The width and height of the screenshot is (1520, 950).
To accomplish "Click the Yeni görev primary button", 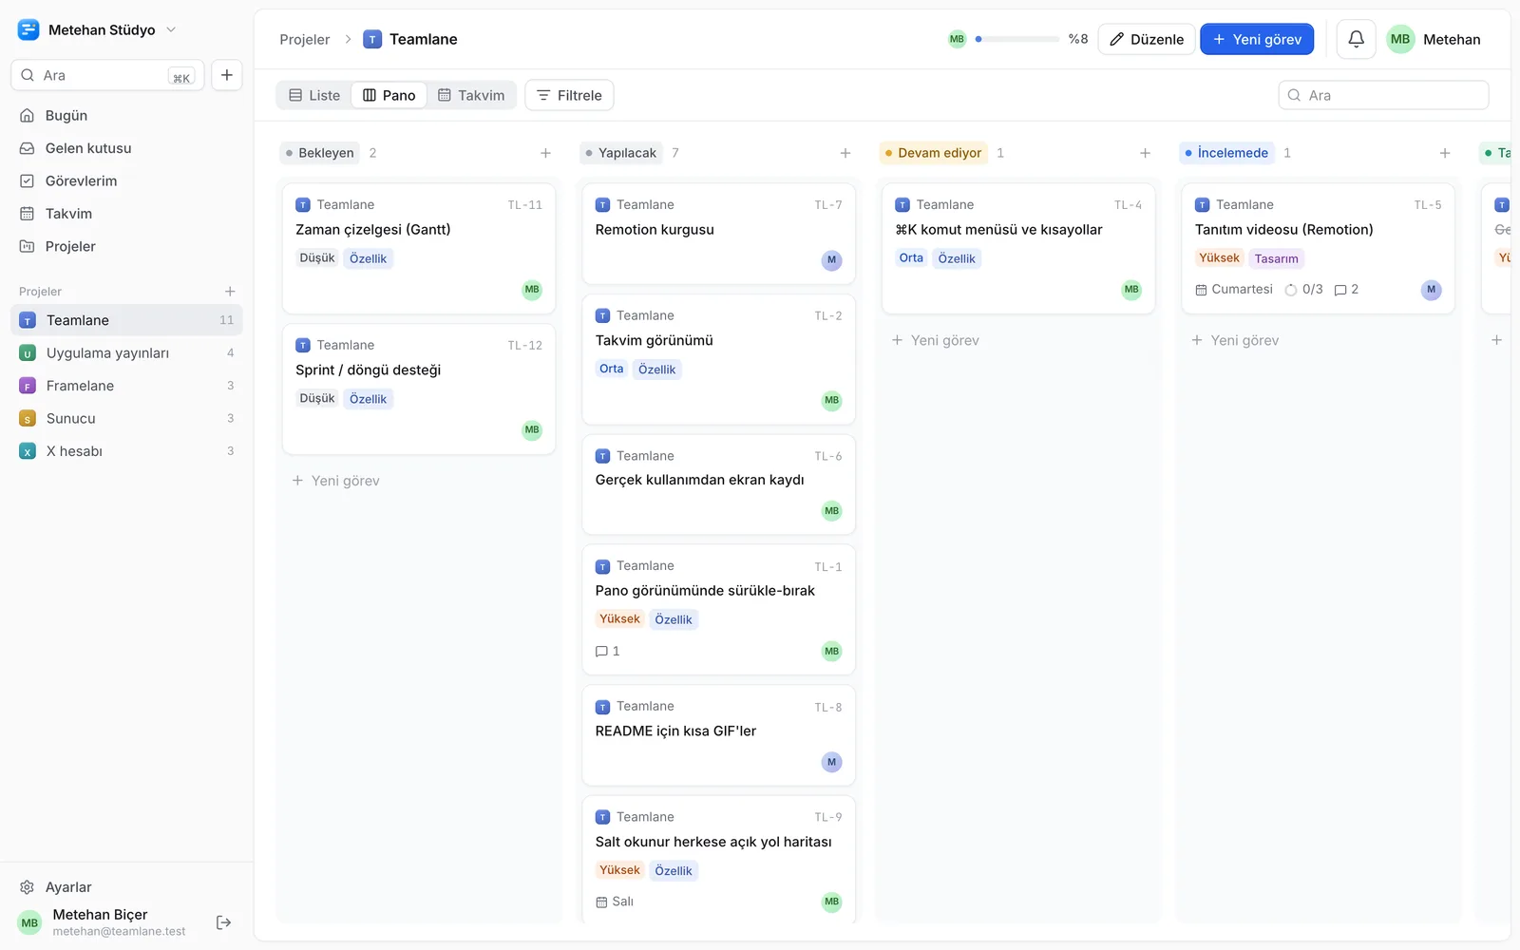I will [1257, 39].
